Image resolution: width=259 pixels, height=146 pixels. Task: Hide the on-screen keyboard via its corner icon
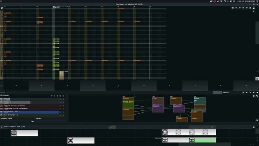pos(257,79)
